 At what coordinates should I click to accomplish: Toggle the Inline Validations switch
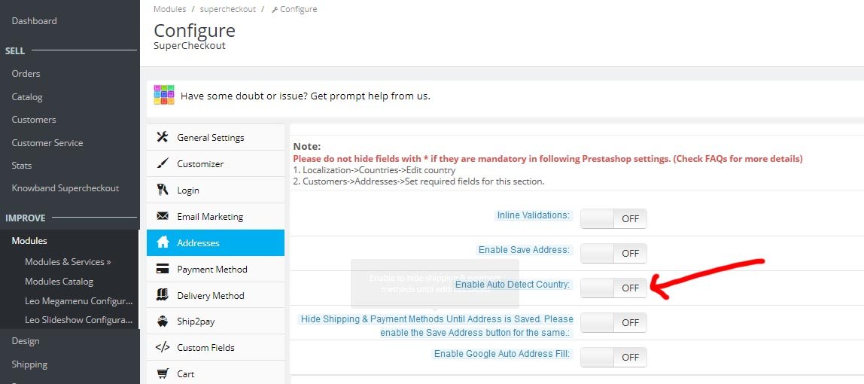(613, 218)
